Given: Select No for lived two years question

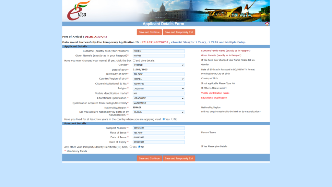Looking at the screenshot, I should (x=172, y=119).
